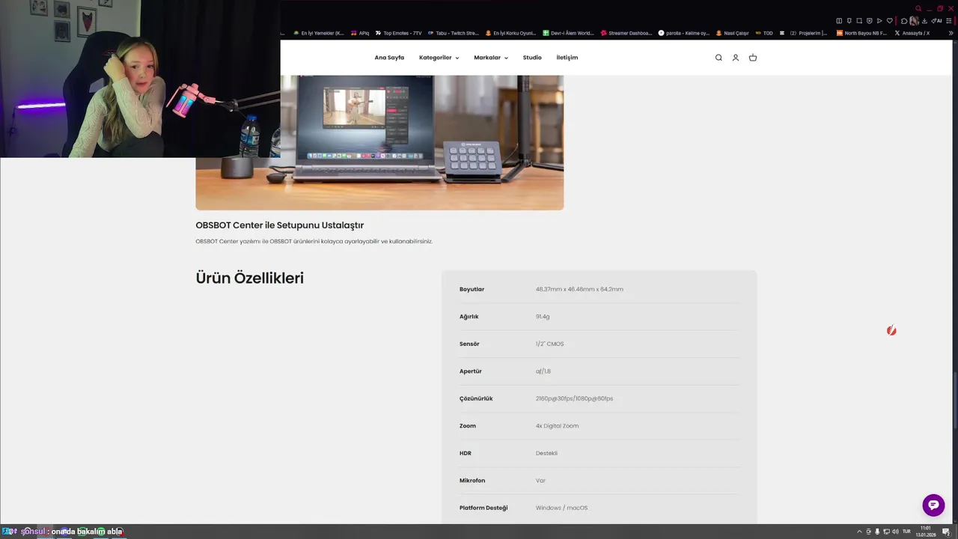Open the site search magnifier icon
958x539 pixels.
(x=718, y=58)
